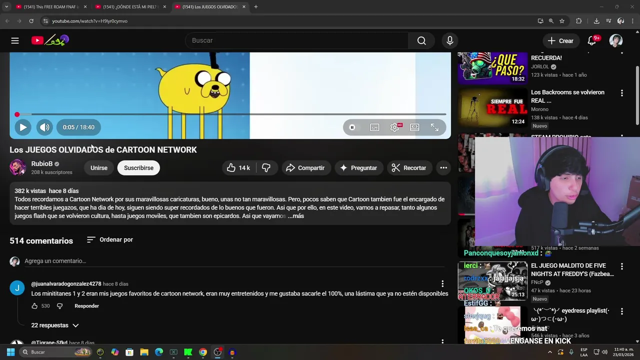Show hidden system tray icons
640x360 pixels.
click(550, 352)
